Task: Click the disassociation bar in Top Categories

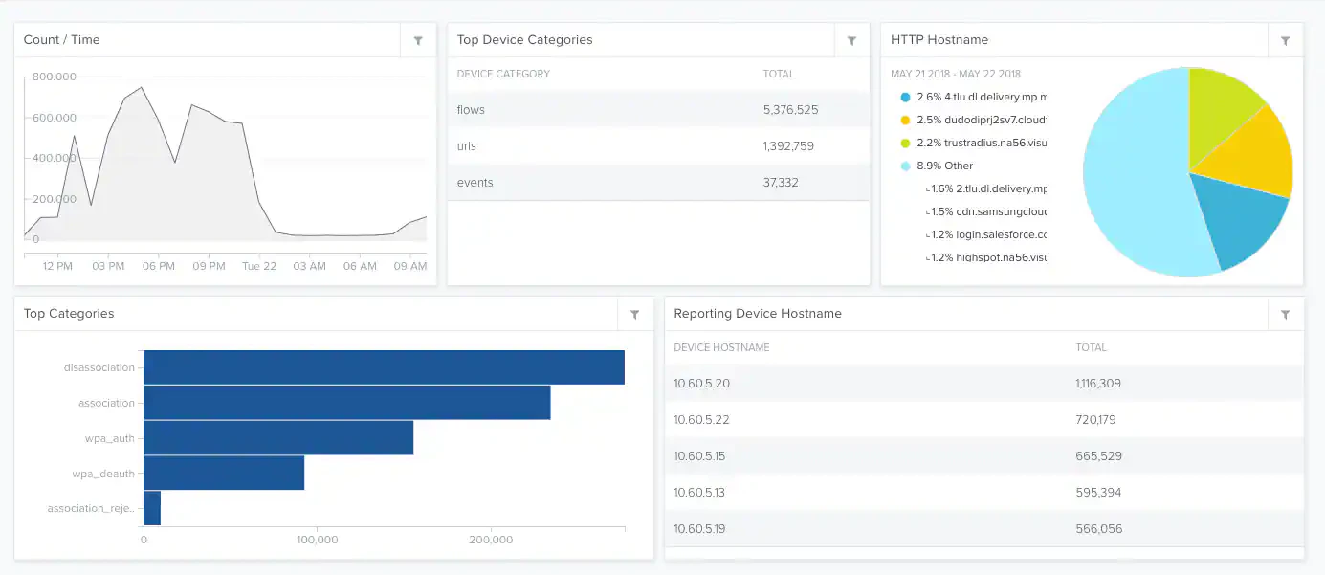Action: click(x=384, y=367)
